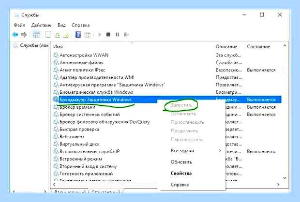
Task: Click the Start service play icon
Action: (x=100, y=35)
